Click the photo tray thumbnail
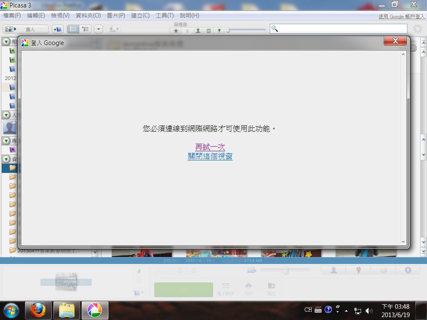The height and width of the screenshot is (320, 427). click(x=66, y=282)
